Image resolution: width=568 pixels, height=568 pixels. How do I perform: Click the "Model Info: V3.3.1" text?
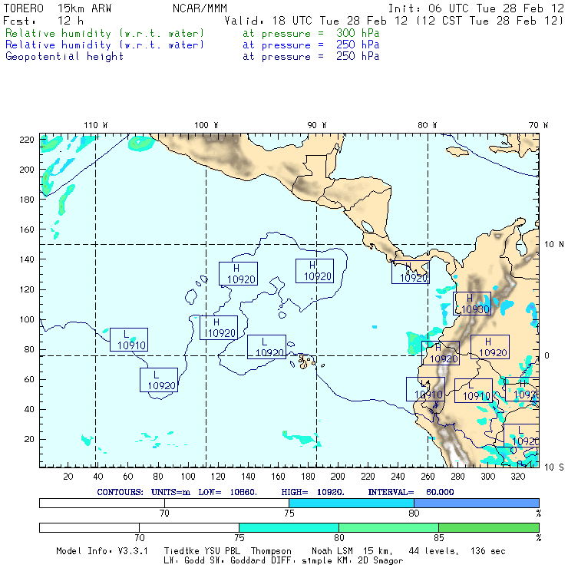click(102, 551)
